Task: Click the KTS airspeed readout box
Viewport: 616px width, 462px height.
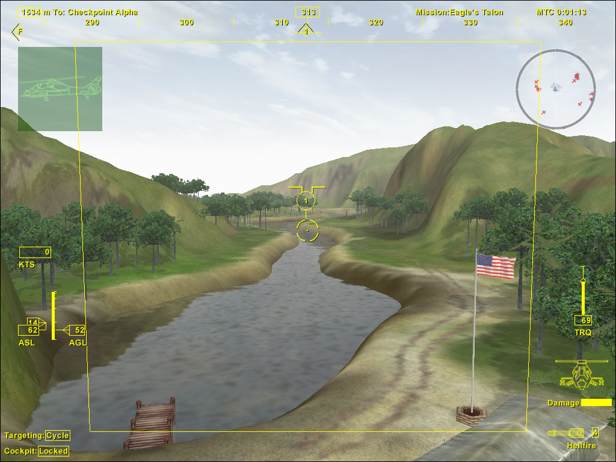Action: (x=35, y=252)
